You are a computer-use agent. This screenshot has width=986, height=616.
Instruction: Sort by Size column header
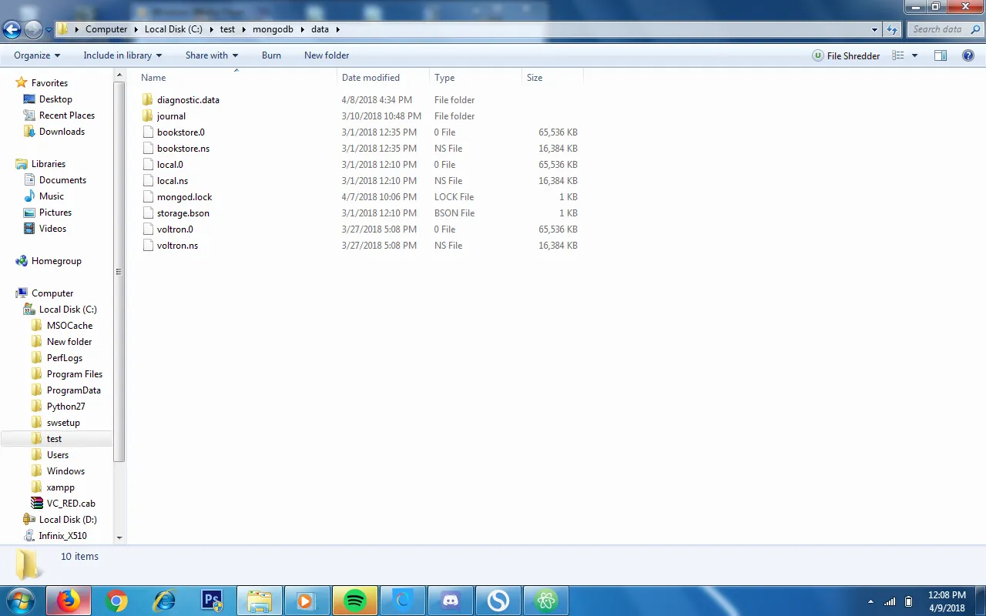coord(552,78)
